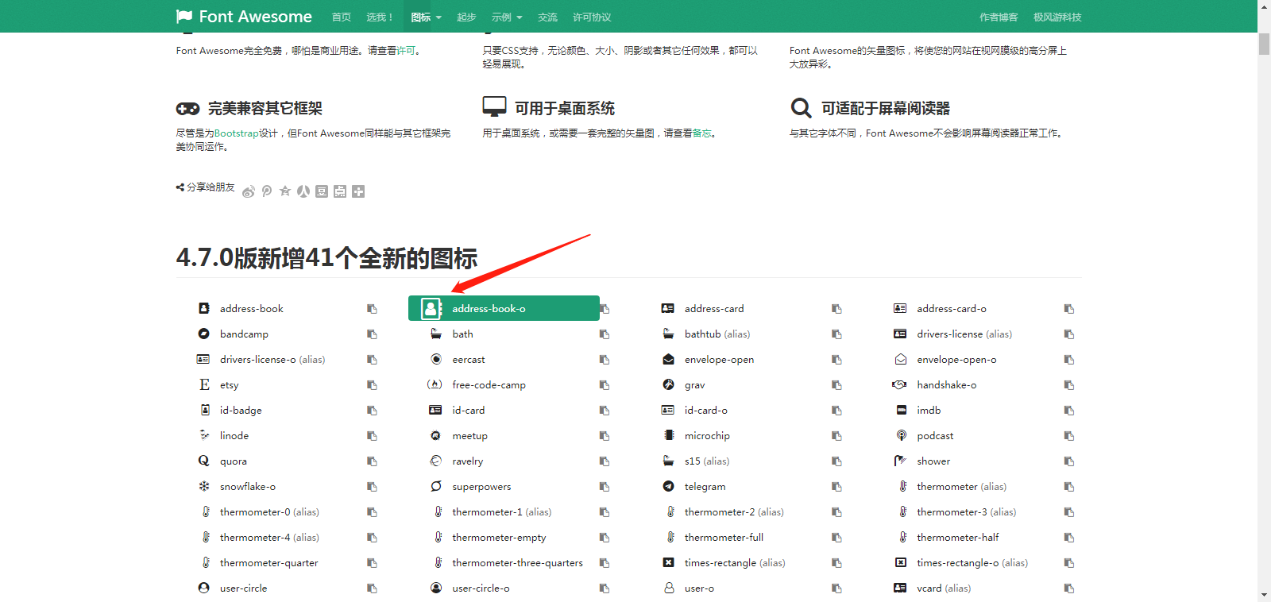Open the 起步 nav item

[x=466, y=17]
